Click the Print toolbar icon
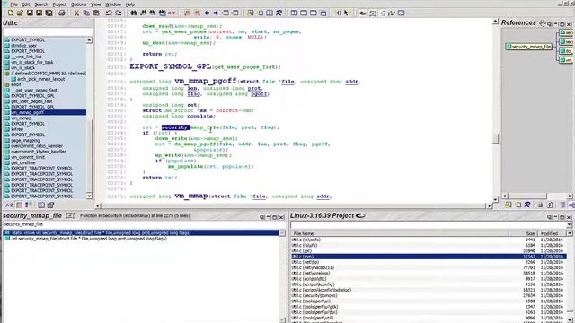 click(x=62, y=13)
